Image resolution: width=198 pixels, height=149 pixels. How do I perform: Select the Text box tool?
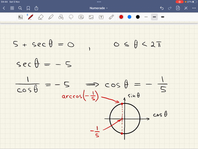coord(101,17)
